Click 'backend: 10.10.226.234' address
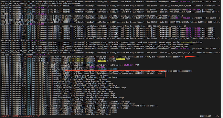Image resolution: width=223 pixels, height=118 pixels. 37,14
